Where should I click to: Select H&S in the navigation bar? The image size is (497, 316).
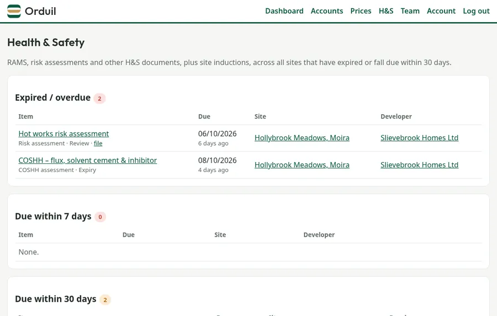pos(386,11)
